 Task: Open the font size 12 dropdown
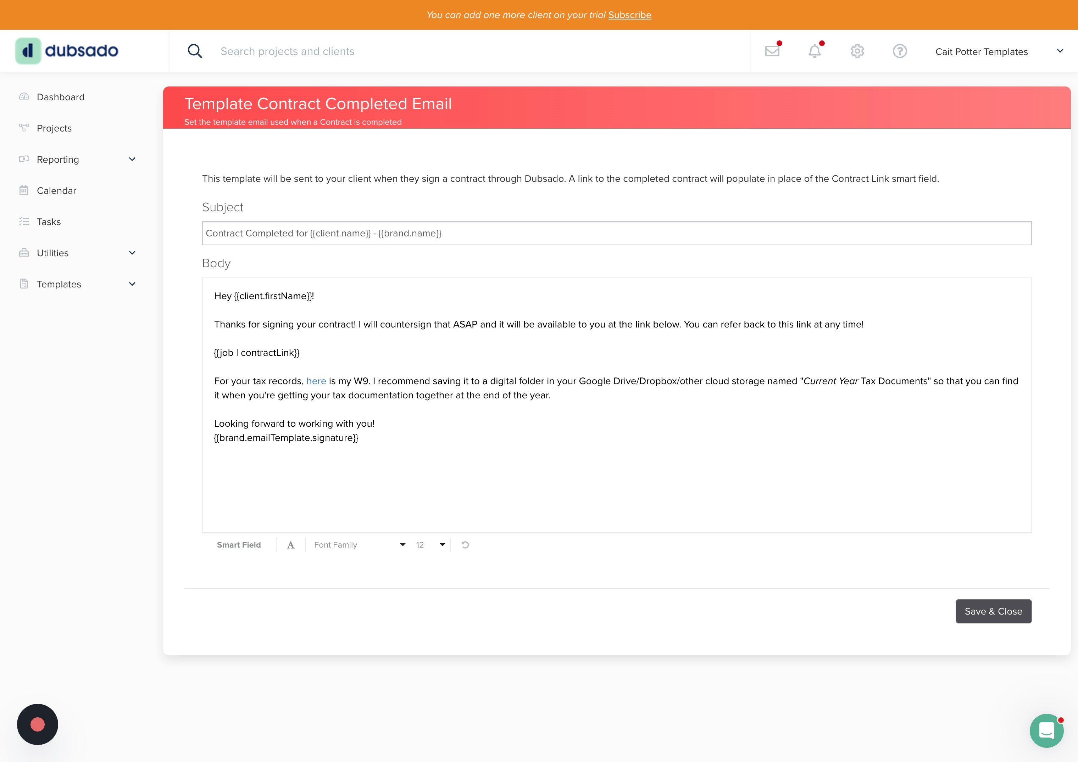[x=430, y=545]
